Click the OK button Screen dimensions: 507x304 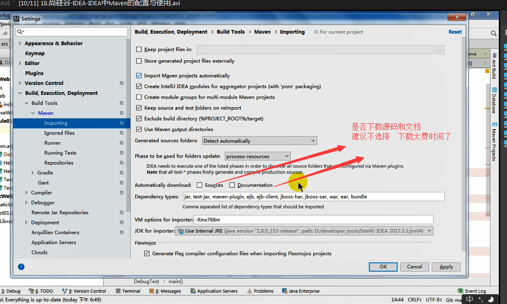coord(383,267)
